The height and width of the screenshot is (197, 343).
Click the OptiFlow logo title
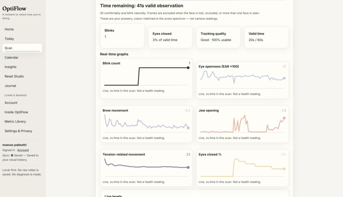(14, 9)
